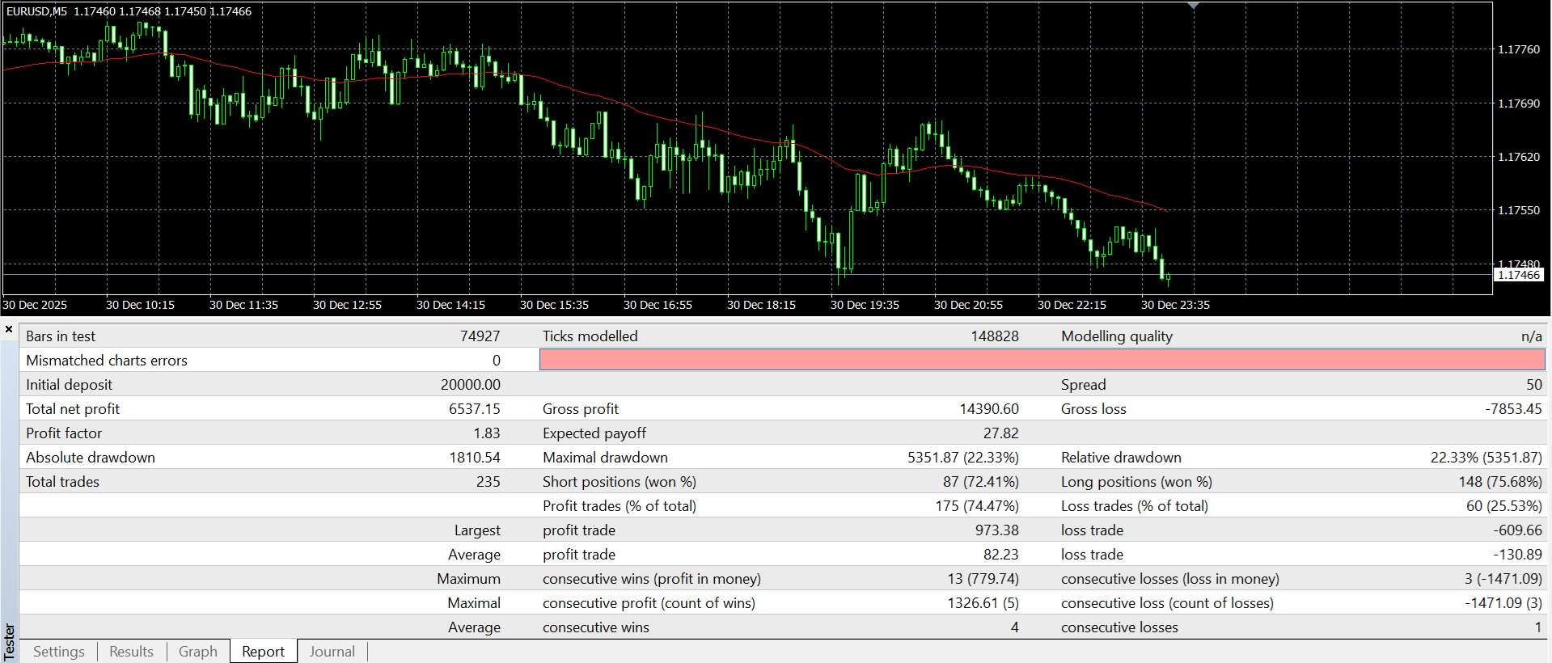This screenshot has height=663, width=1552.
Task: Click the 1.17760 price scale label
Action: pos(1519,49)
